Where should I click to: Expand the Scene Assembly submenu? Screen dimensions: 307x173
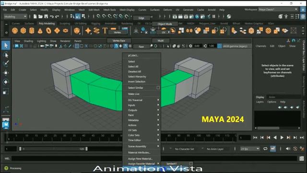pos(142,146)
